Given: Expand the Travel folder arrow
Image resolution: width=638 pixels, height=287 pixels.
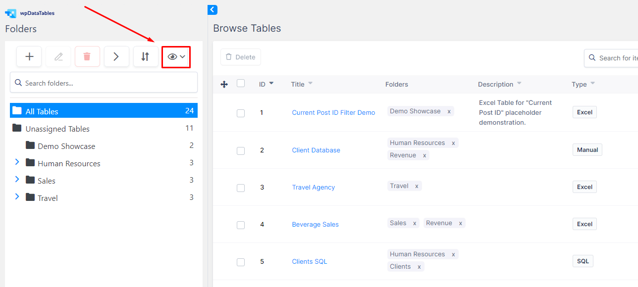Looking at the screenshot, I should click(x=17, y=196).
